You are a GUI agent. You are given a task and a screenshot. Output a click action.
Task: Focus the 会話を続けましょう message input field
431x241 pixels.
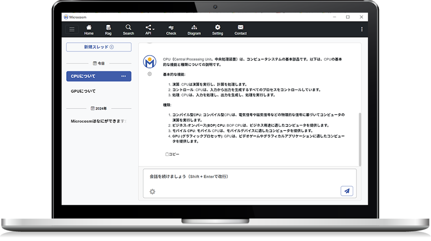(x=244, y=177)
